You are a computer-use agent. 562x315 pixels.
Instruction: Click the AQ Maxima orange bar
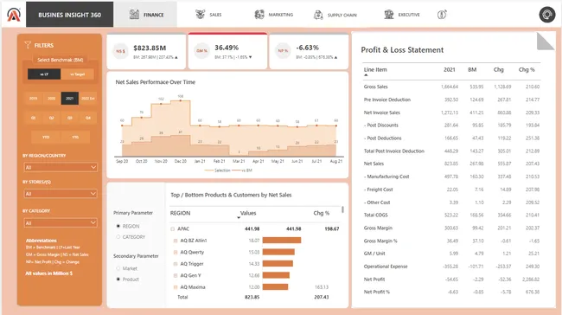[x=275, y=287]
